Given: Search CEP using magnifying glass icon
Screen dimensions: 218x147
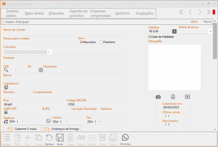Looking at the screenshot, I should pos(6,70).
